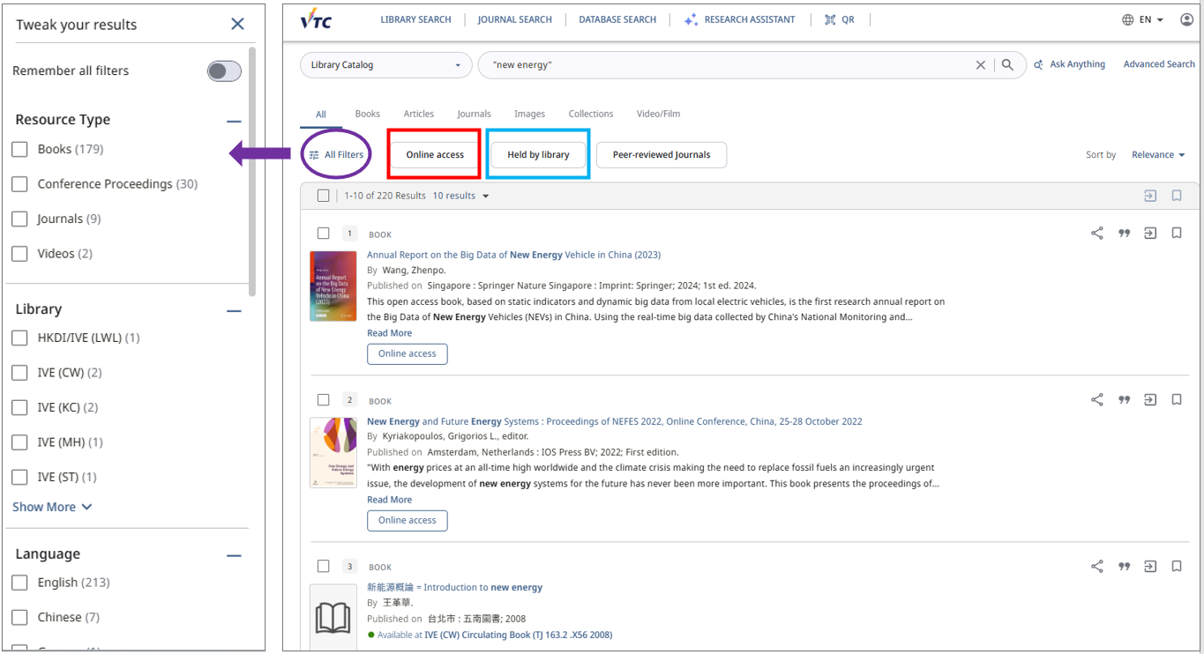The height and width of the screenshot is (654, 1204).
Task: Open the Journal Search menu item
Action: (x=514, y=19)
